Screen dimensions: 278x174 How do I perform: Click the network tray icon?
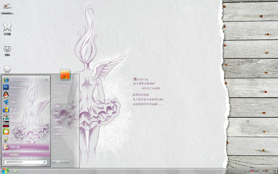257,171
